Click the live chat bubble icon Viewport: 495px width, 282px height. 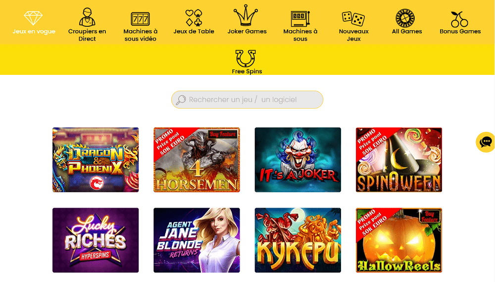485,142
